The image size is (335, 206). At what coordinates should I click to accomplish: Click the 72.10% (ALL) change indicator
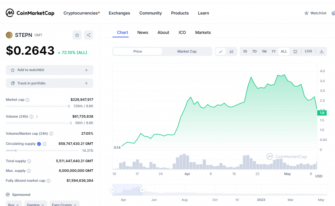(72, 53)
